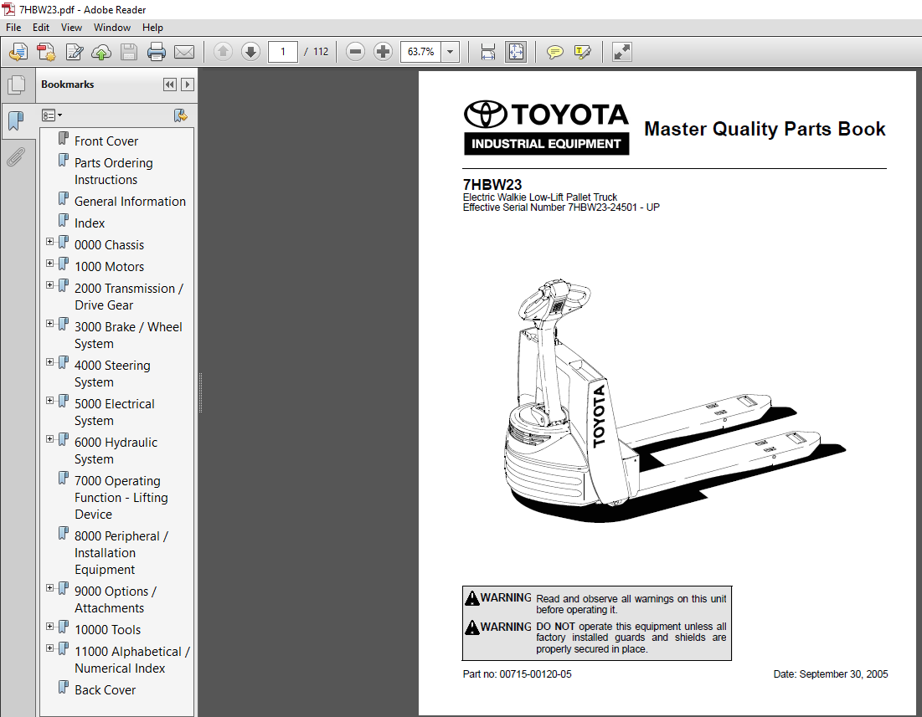The height and width of the screenshot is (717, 922).
Task: Open the Help menu
Action: point(152,28)
